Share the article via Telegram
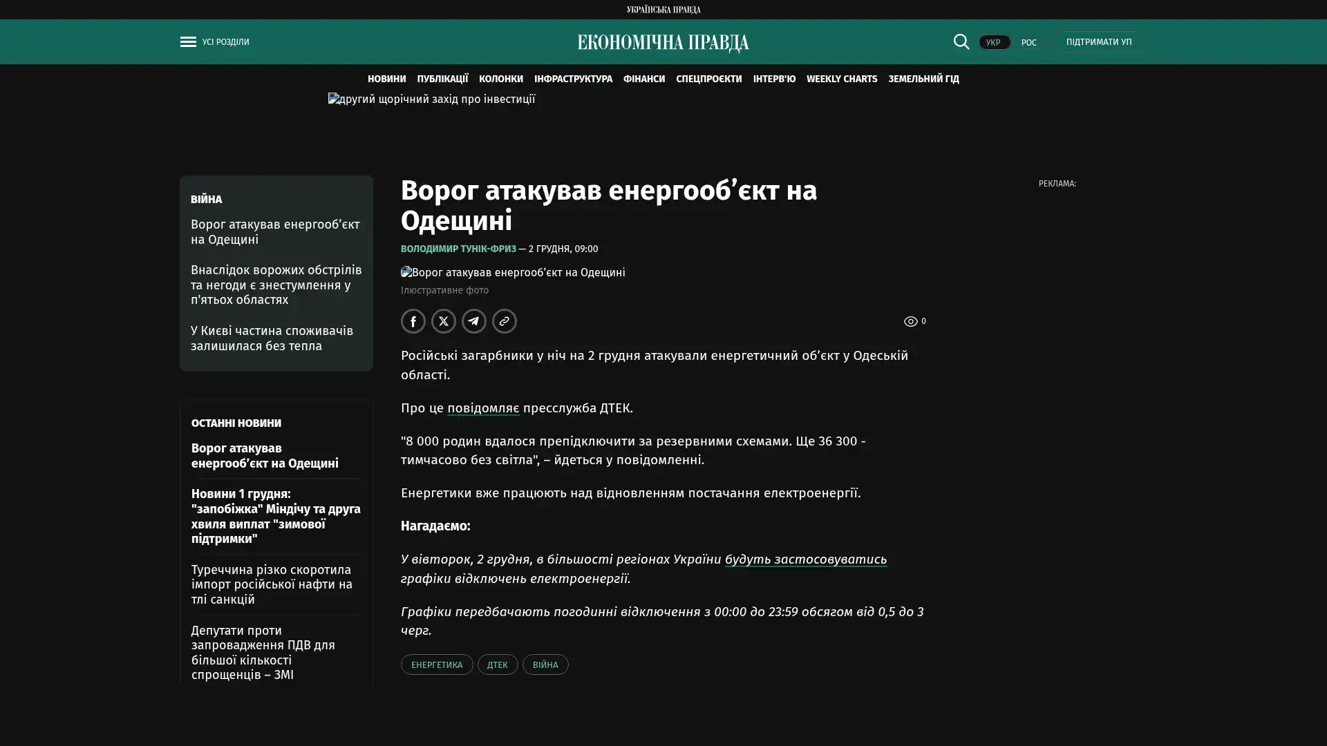1327x746 pixels. click(474, 321)
